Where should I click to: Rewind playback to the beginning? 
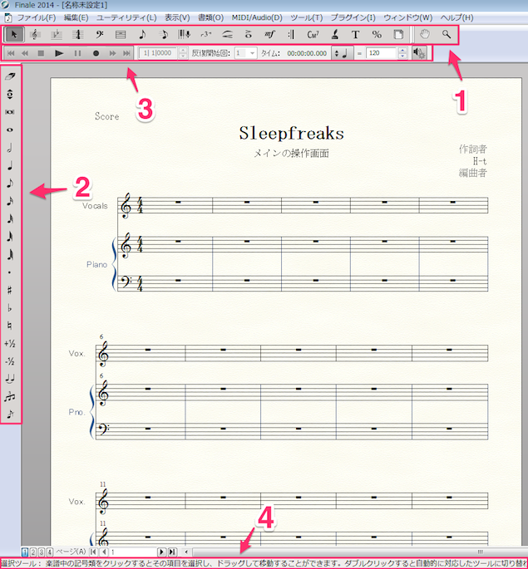11,53
